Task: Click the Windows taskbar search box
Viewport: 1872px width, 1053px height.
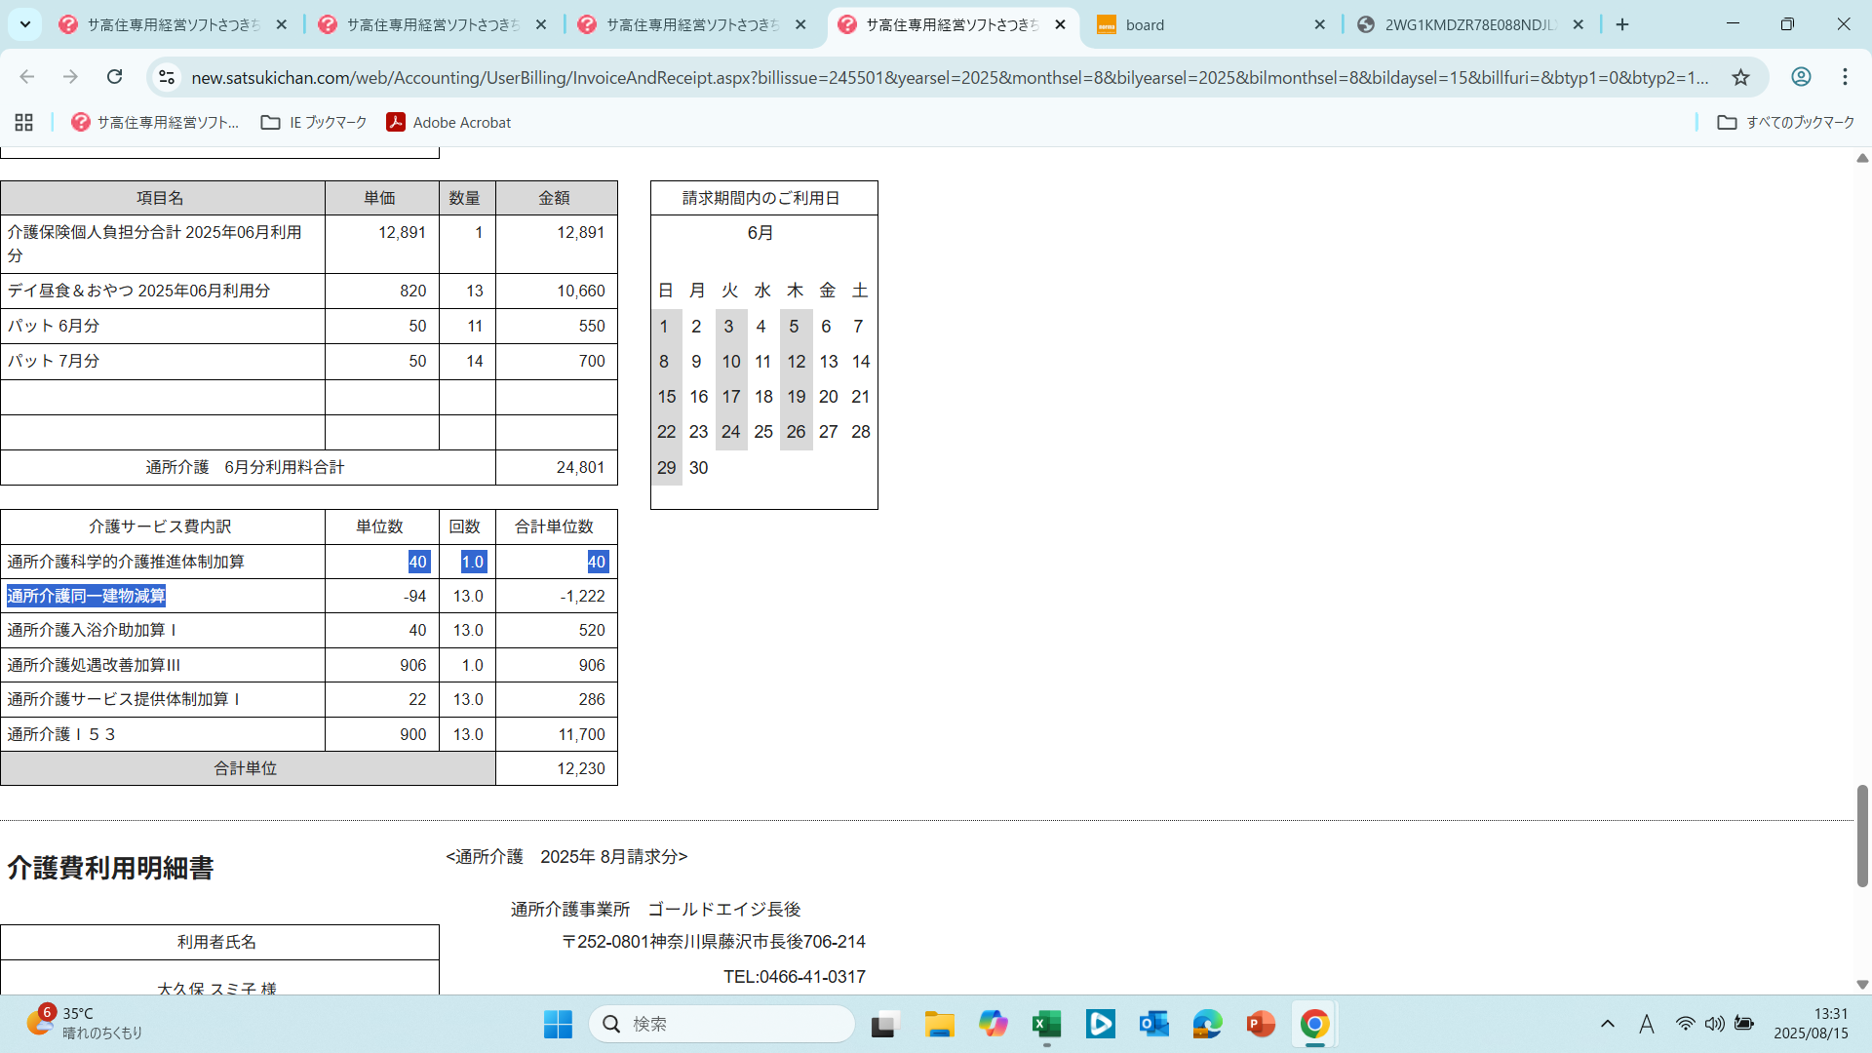Action: tap(721, 1024)
